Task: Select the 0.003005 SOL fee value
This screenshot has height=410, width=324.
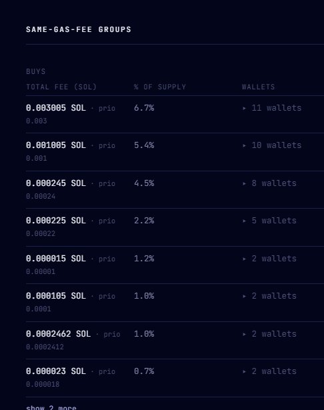Action: pos(56,108)
